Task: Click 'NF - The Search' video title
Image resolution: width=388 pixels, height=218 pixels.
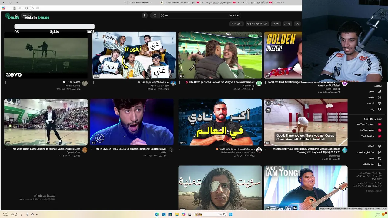Action: point(72,82)
